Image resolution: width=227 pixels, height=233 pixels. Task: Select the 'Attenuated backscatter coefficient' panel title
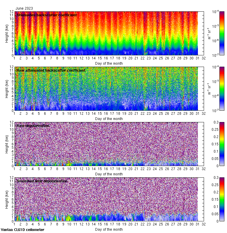point(47,15)
